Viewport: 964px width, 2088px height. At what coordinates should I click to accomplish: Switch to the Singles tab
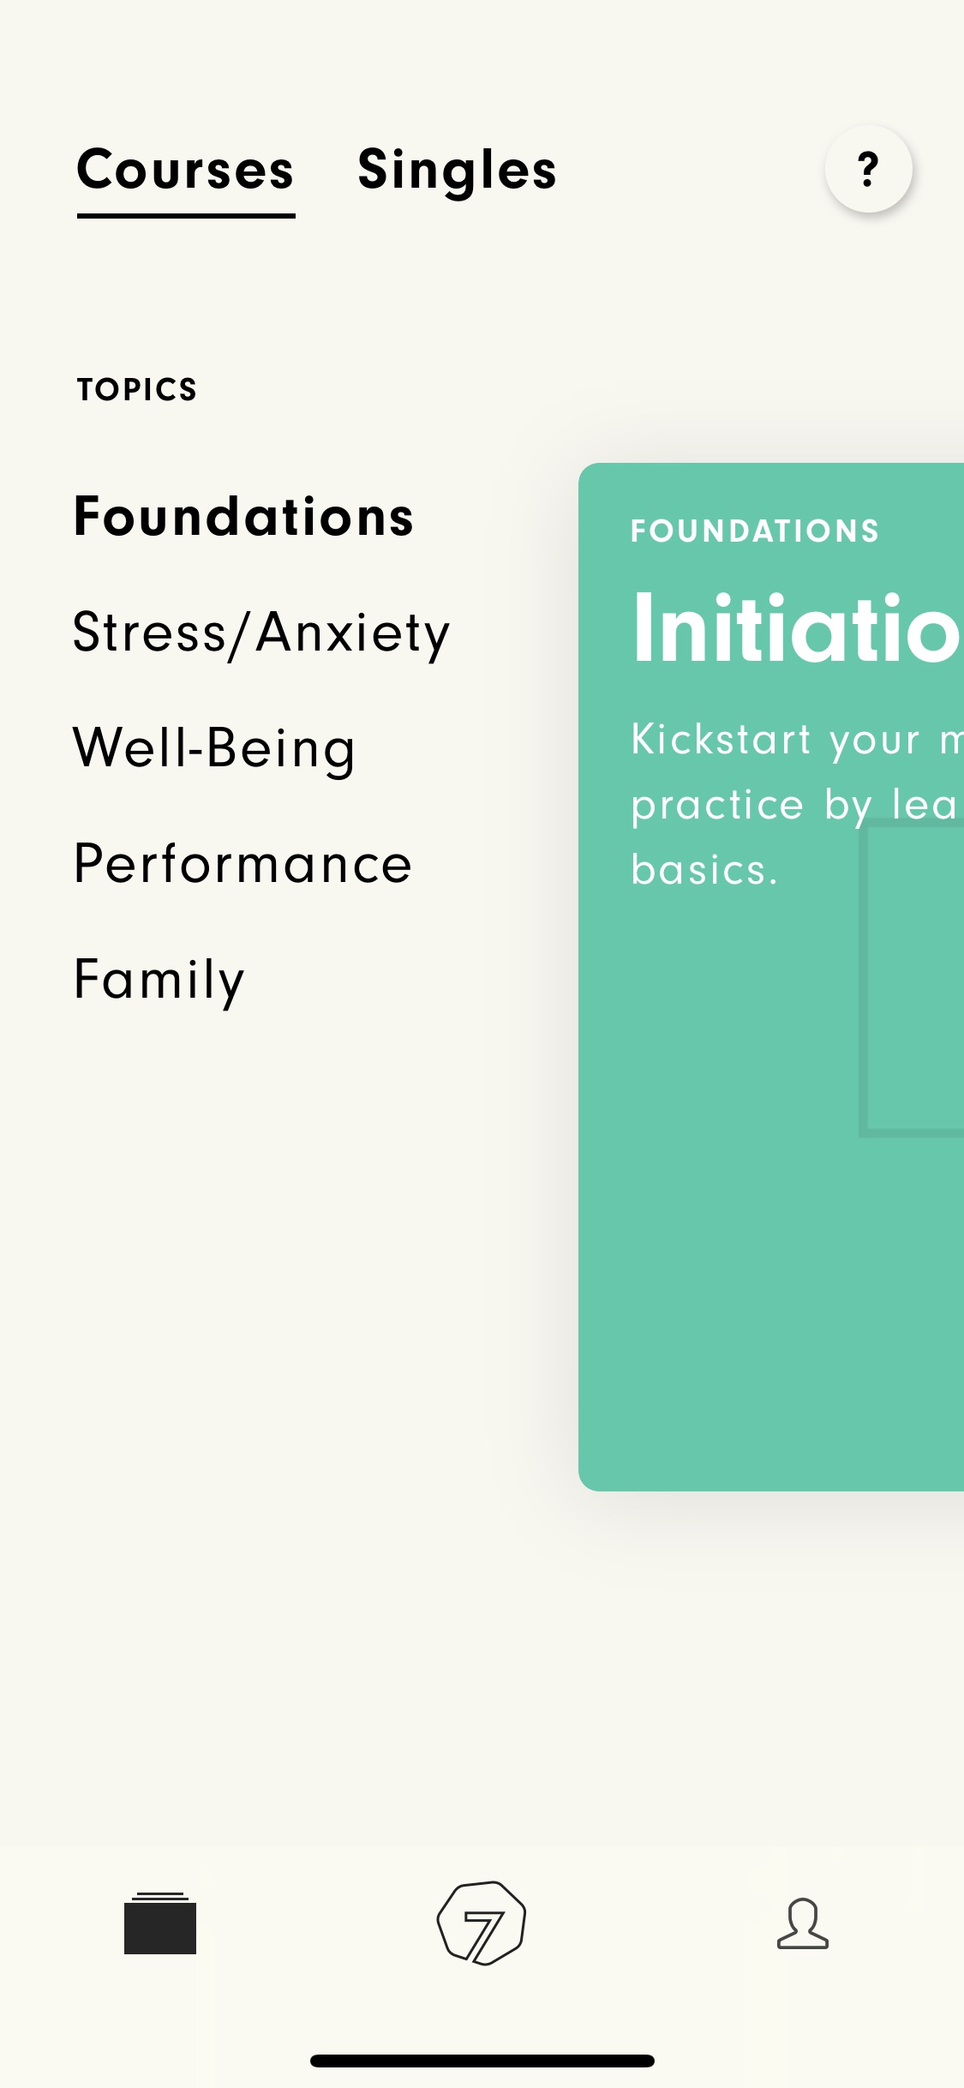point(457,170)
